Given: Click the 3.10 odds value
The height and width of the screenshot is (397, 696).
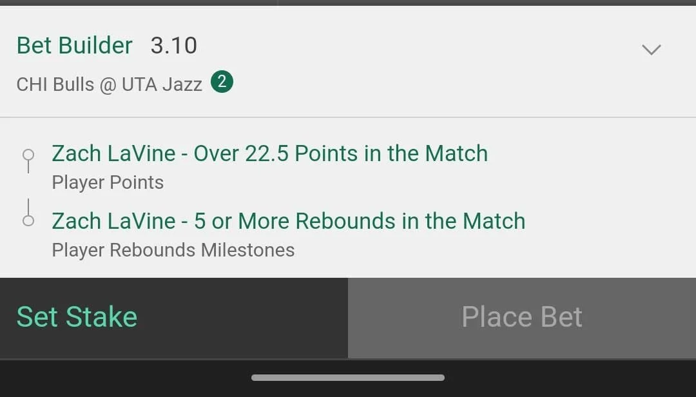Looking at the screenshot, I should click(x=173, y=45).
